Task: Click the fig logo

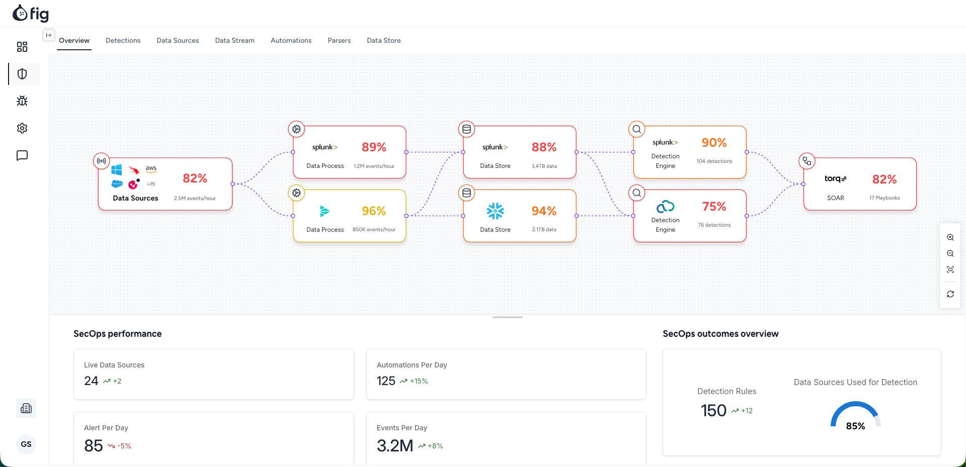Action: coord(31,14)
